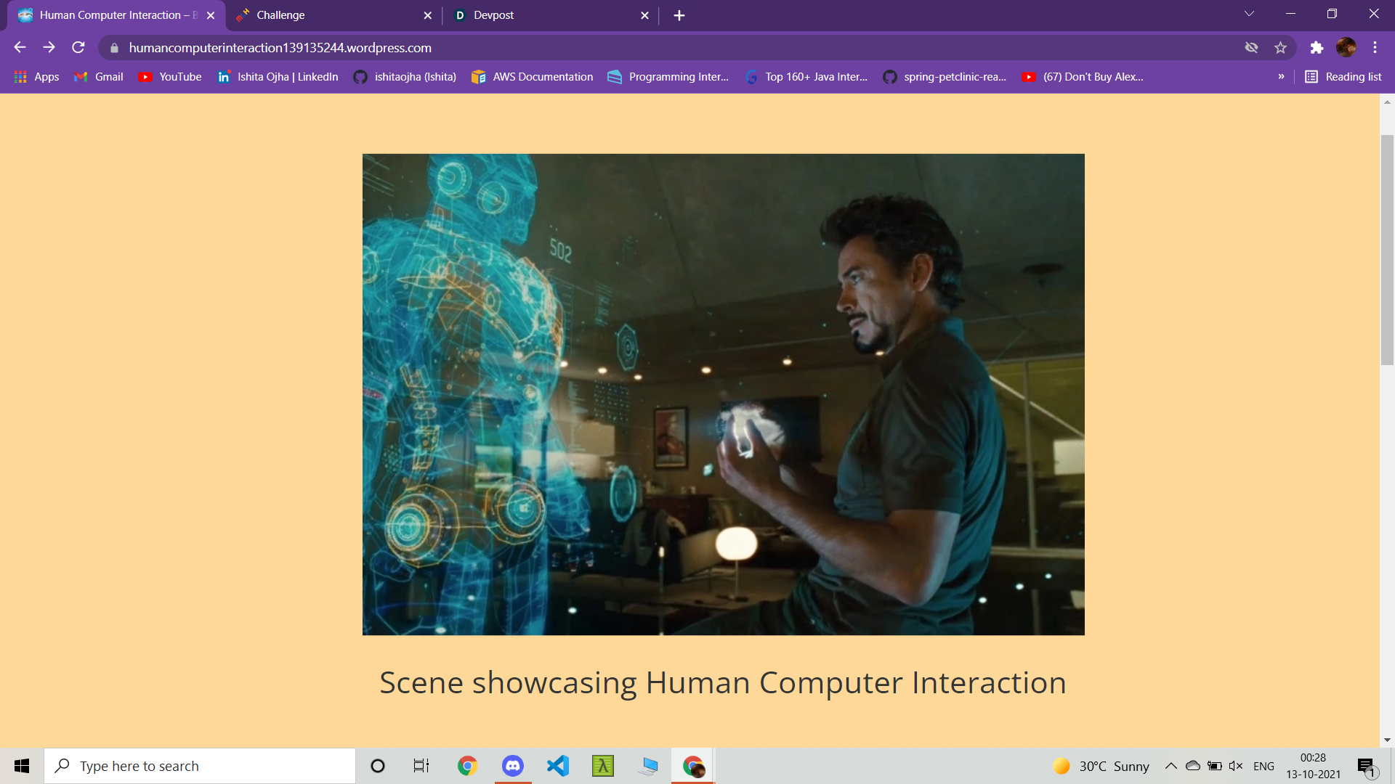Click the browser reload button

tap(78, 48)
